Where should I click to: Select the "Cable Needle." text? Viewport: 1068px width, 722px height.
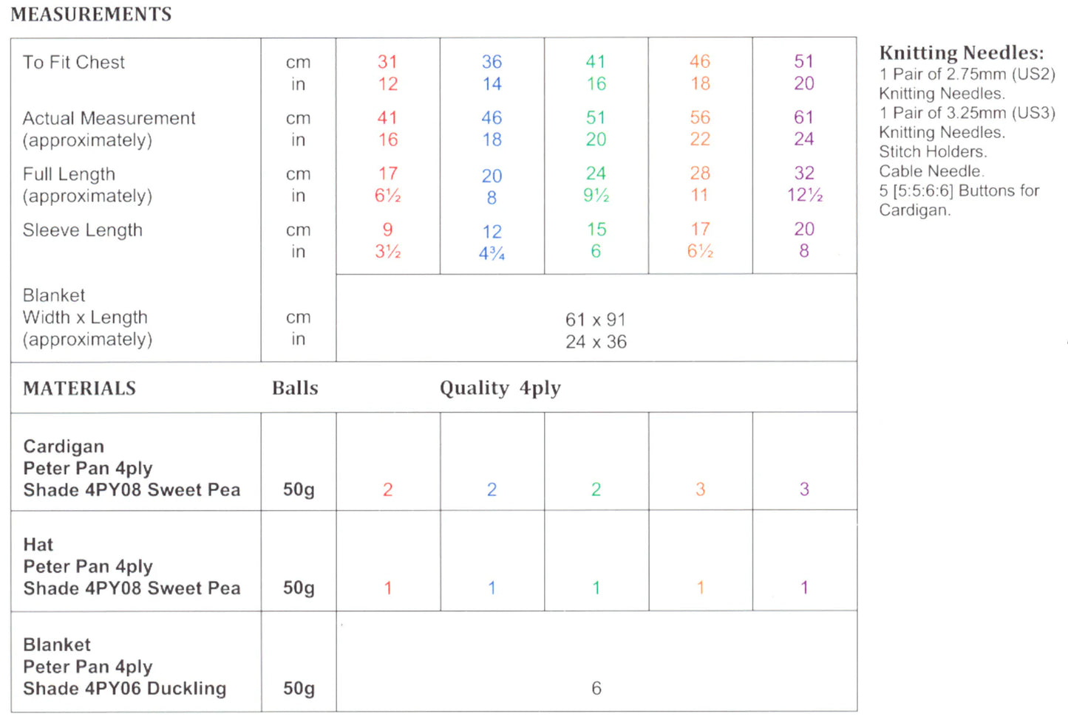point(931,171)
